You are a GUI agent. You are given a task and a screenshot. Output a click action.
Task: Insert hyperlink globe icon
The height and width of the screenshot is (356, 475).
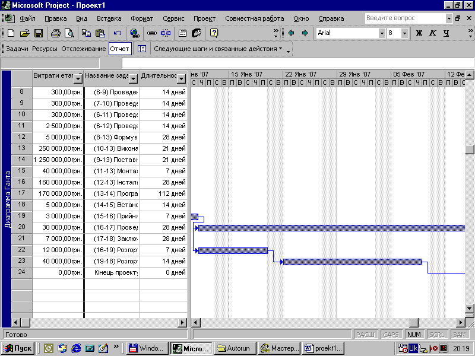coord(134,33)
